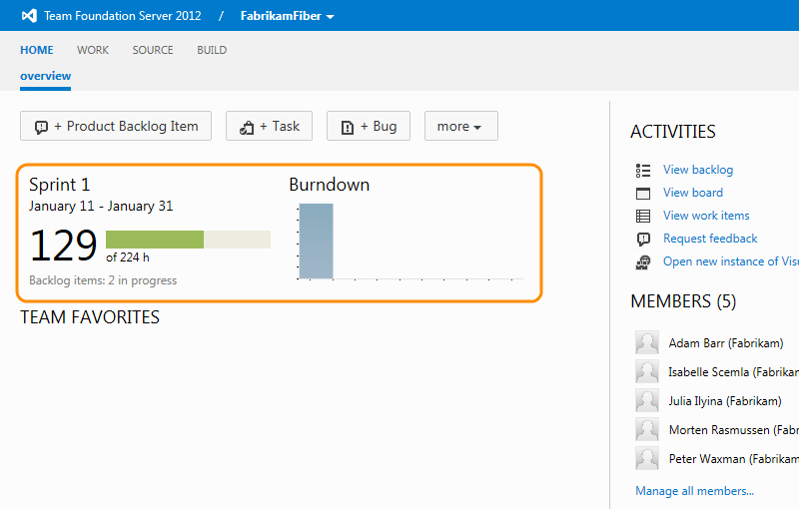Click the January 11 - January 31 dates

[x=101, y=206]
